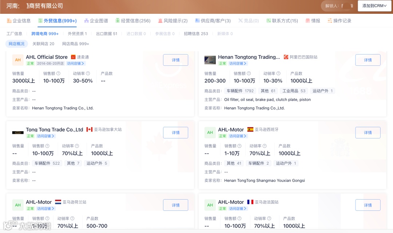Select the 外贸信息(999+) tab
The width and height of the screenshot is (393, 233).
coord(57,21)
